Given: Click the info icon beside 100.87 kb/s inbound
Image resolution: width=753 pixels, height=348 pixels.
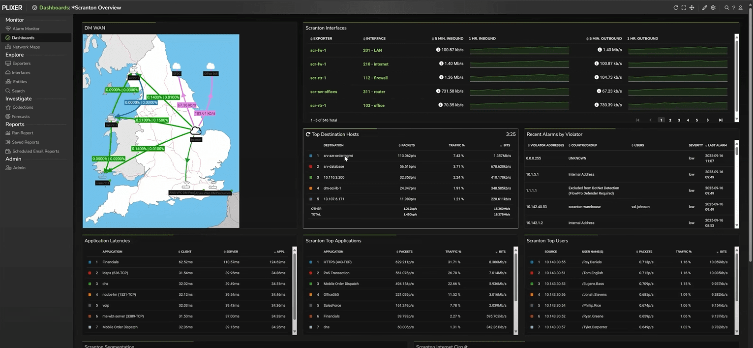Looking at the screenshot, I should pos(438,50).
